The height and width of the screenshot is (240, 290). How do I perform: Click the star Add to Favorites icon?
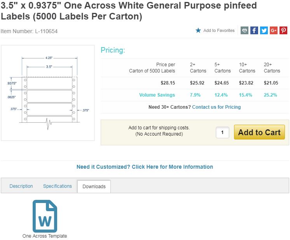[x=198, y=30]
